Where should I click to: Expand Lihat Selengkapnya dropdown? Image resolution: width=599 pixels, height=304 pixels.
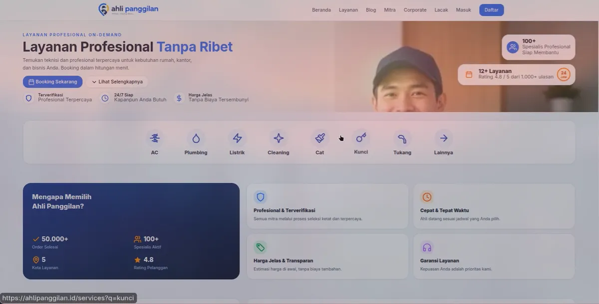117,82
